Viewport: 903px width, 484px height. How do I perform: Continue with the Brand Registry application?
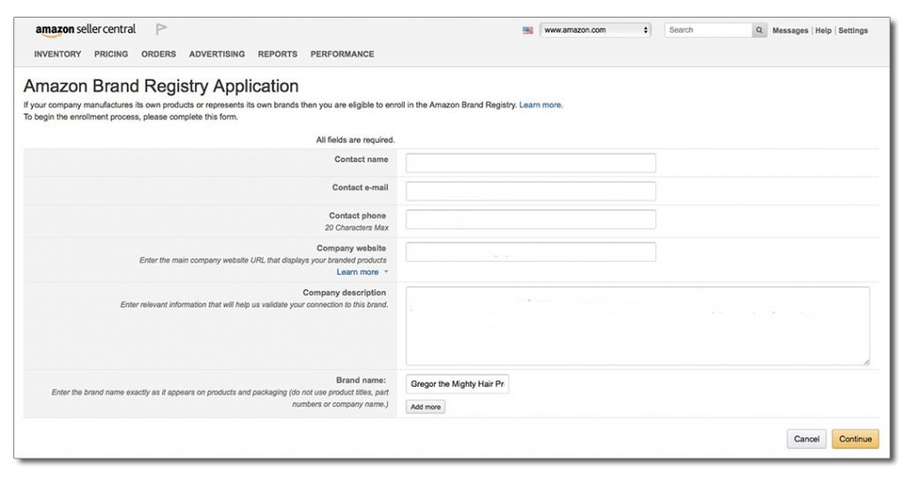[x=855, y=439]
